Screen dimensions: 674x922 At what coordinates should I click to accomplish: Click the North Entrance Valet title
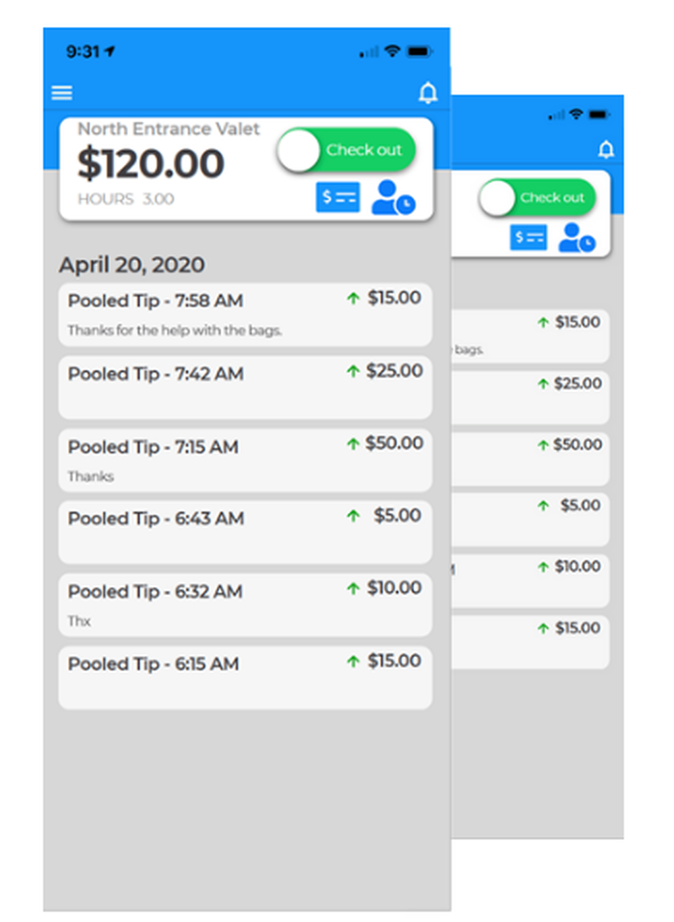pyautogui.click(x=168, y=129)
